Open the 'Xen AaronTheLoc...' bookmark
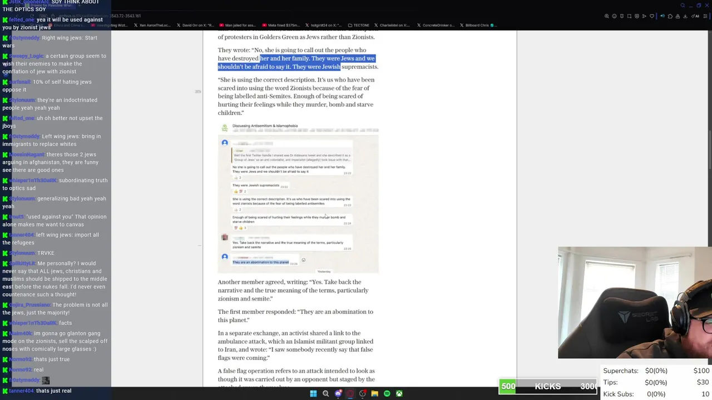Screen dimensions: 712x400 pos(152,25)
